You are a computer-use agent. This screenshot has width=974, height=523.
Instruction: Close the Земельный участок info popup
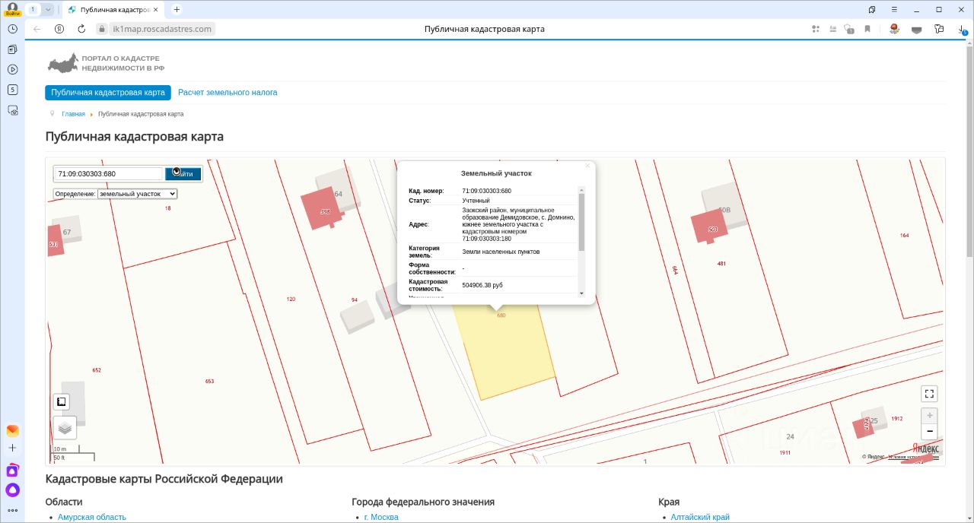tap(587, 166)
